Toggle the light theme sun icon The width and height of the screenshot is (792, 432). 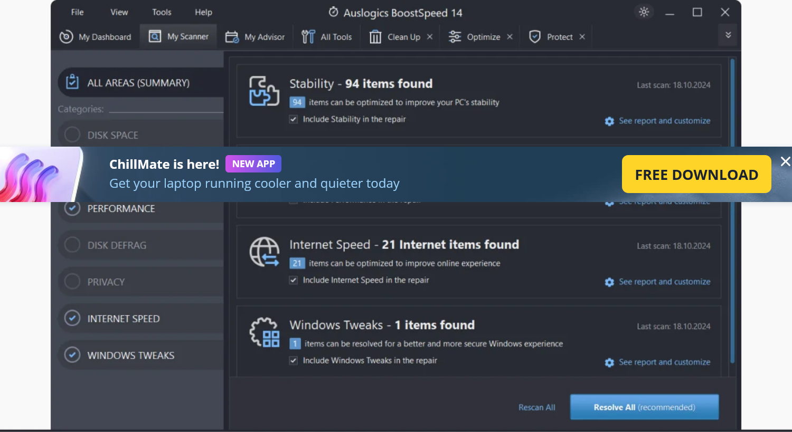pos(644,12)
